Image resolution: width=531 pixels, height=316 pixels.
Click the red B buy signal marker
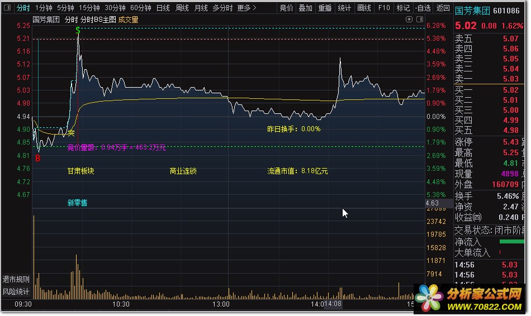click(38, 159)
